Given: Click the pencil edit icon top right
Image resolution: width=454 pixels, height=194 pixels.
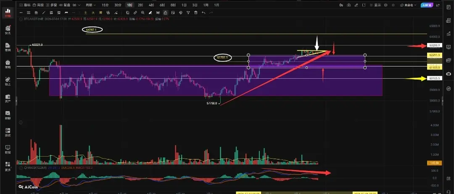Looking at the screenshot, I should (356, 5).
